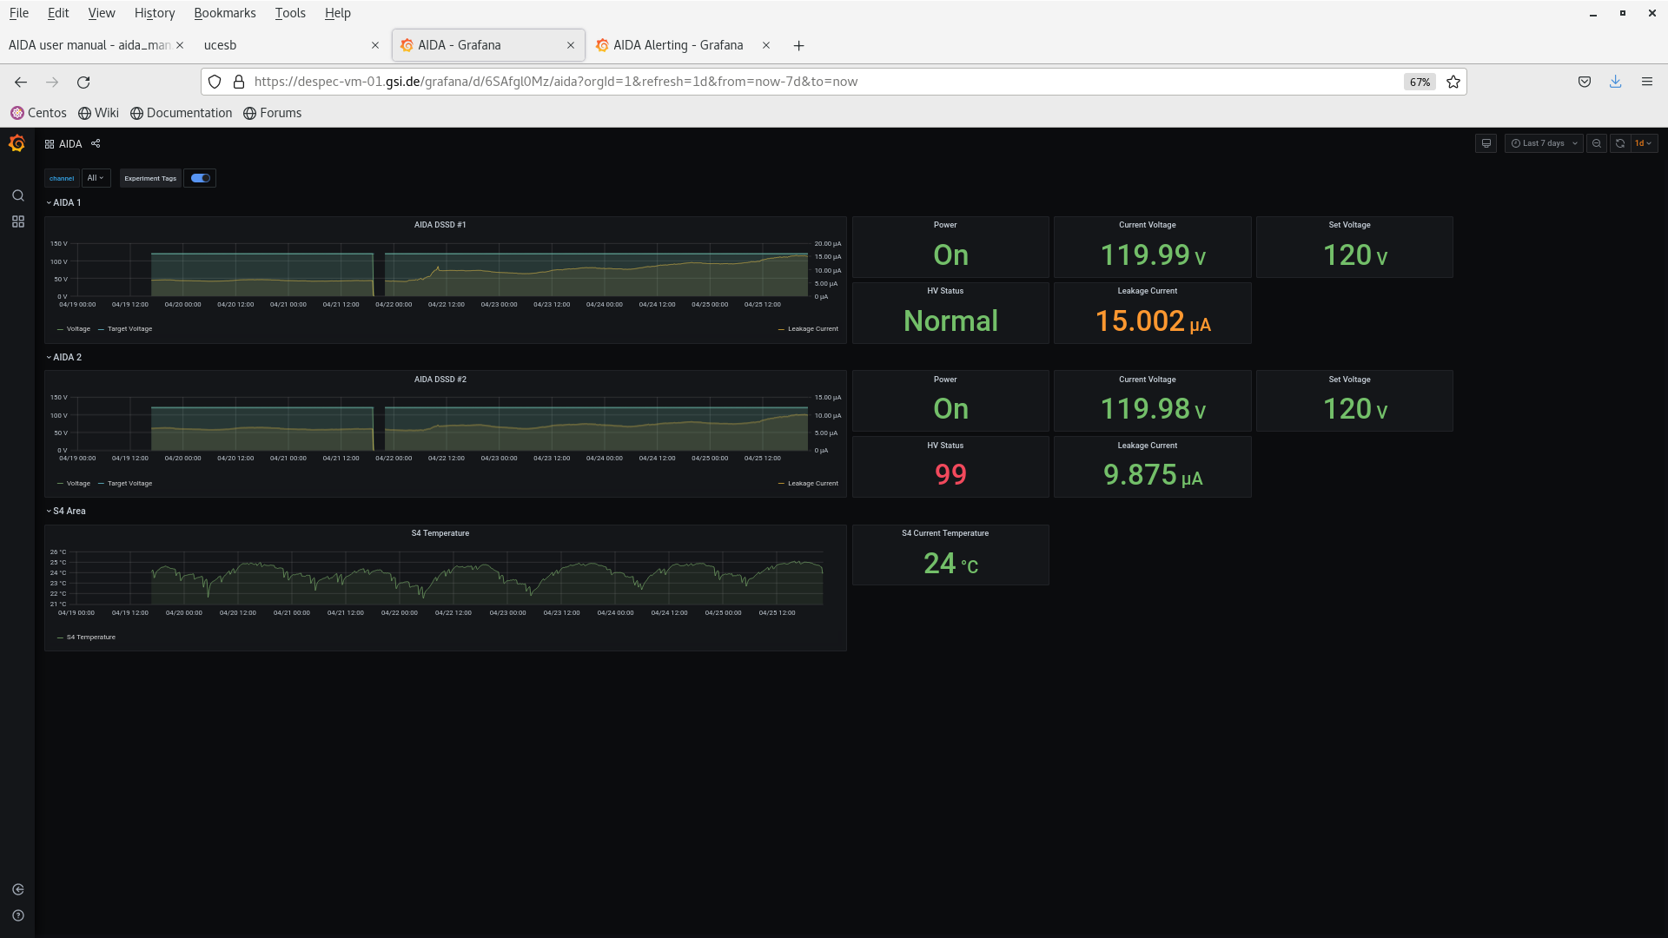
Task: Zoom out the time range
Action: pos(1597,143)
